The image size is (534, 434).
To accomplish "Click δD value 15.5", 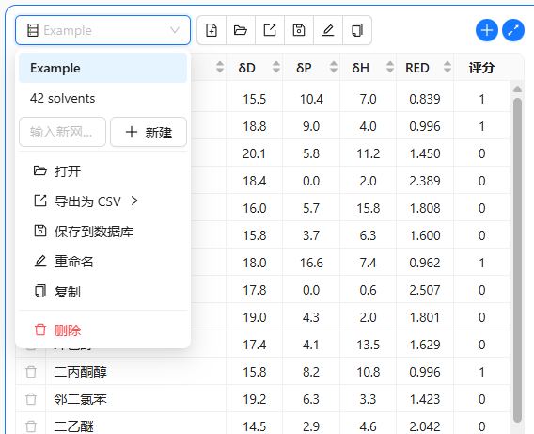I will pyautogui.click(x=255, y=99).
